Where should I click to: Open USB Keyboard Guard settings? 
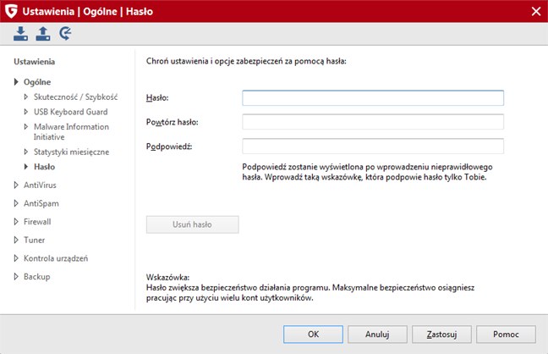[x=70, y=112]
